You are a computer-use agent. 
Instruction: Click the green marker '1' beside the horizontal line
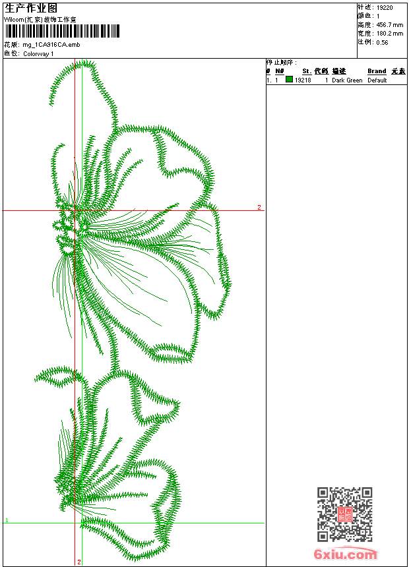(x=7, y=520)
